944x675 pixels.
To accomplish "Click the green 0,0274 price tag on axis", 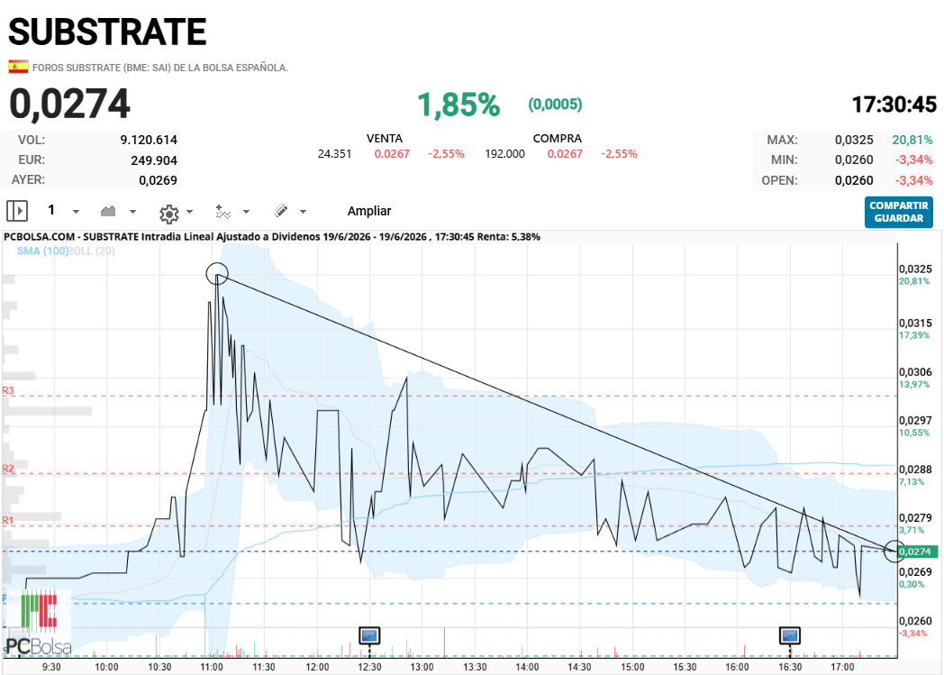I will (917, 552).
